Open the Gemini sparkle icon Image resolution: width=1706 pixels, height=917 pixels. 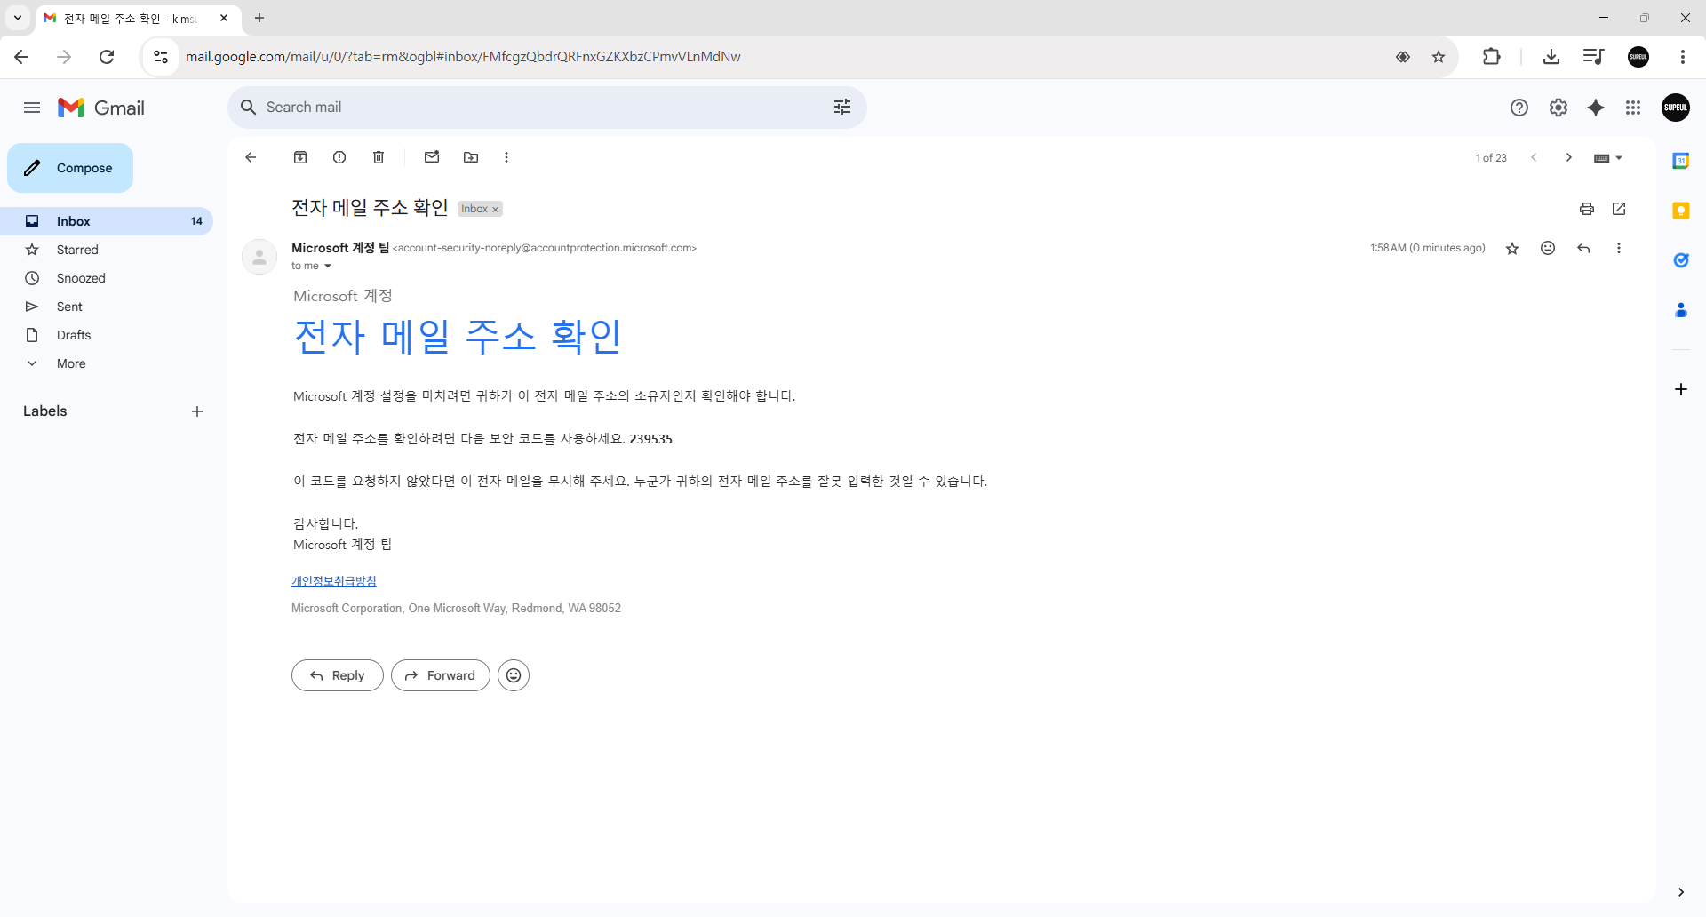pyautogui.click(x=1596, y=108)
